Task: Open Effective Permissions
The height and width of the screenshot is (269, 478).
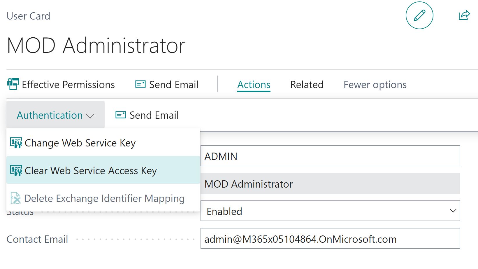Action: [68, 84]
